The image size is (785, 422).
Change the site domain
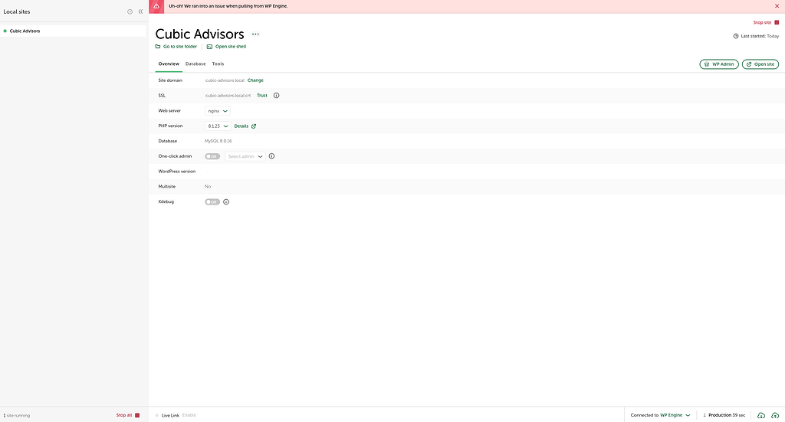[255, 80]
